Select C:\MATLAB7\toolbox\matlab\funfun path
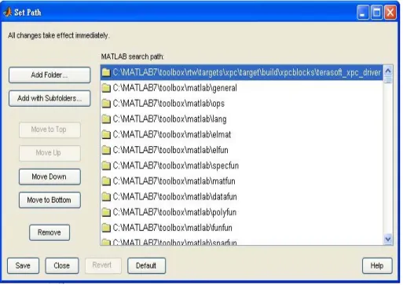The image size is (403, 285). coord(241,228)
